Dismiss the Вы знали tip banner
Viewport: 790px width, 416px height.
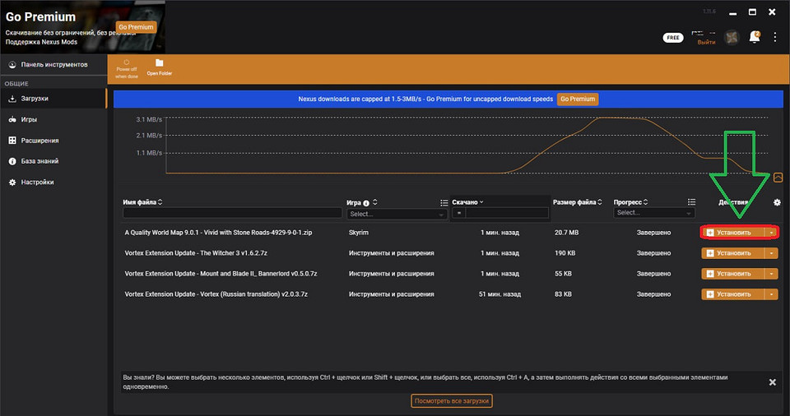(x=772, y=382)
